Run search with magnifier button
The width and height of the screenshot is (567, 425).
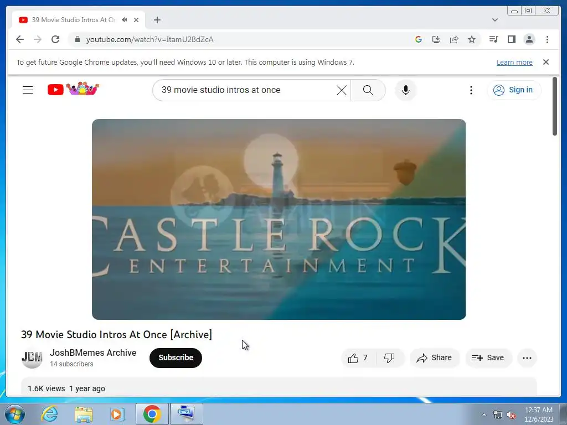[x=368, y=90]
